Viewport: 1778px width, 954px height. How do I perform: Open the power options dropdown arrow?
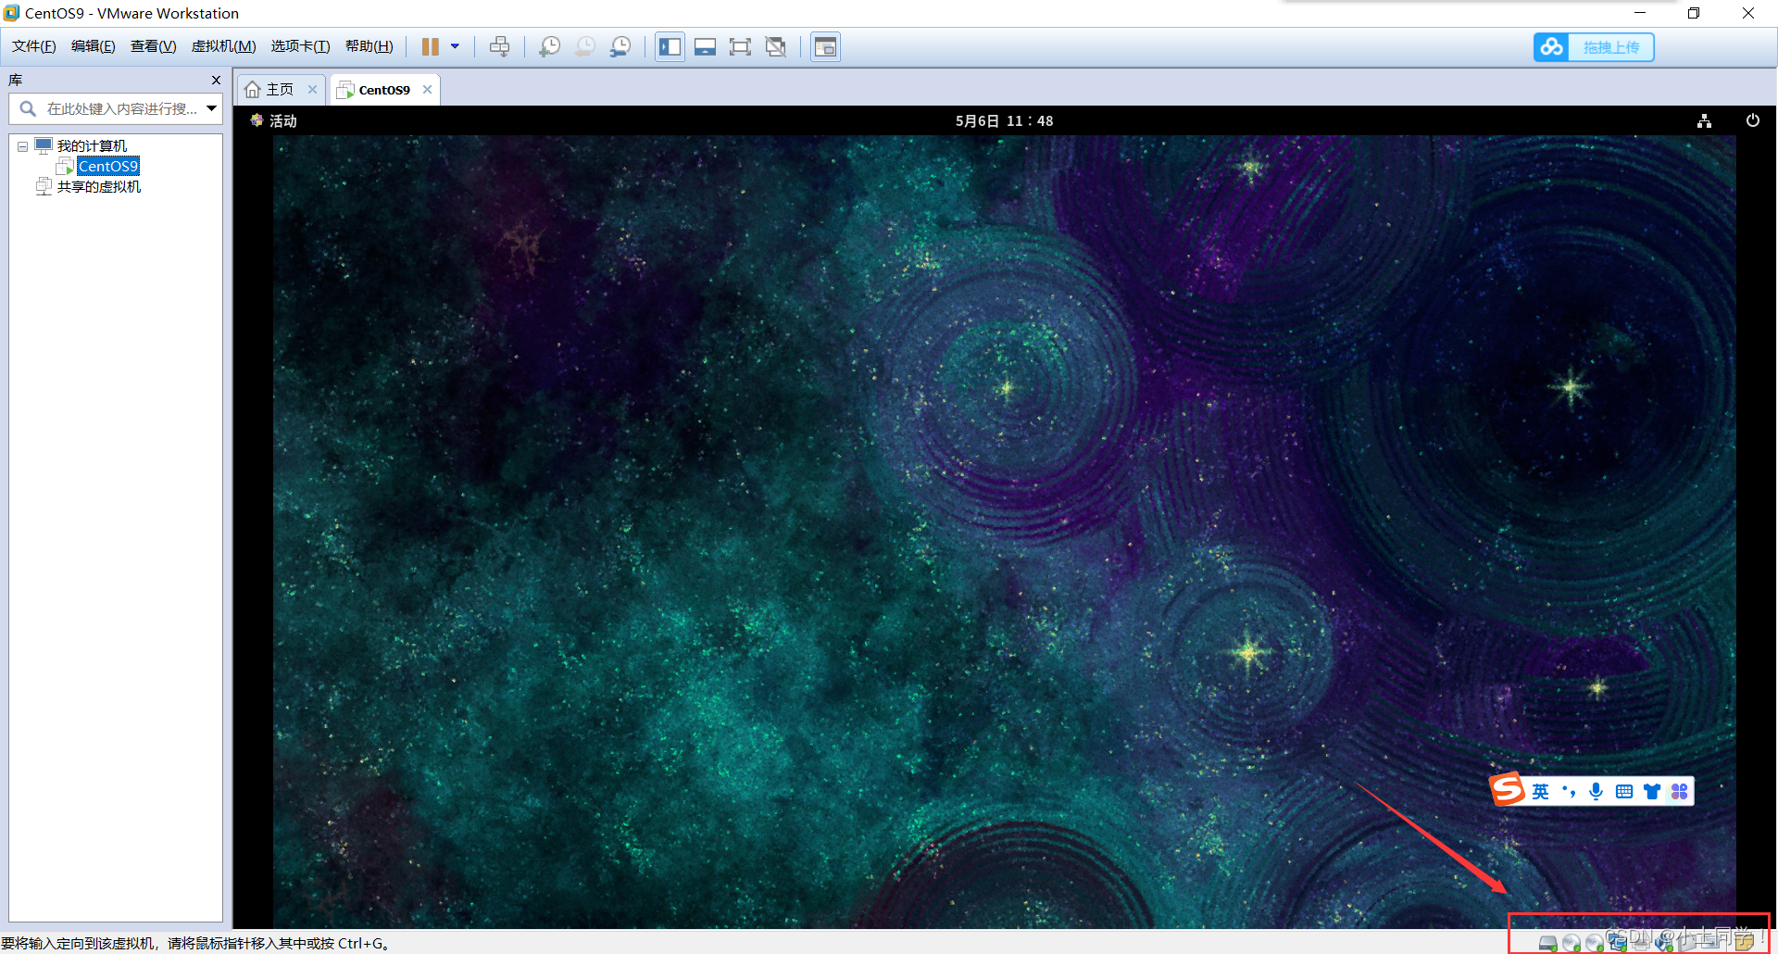[455, 46]
